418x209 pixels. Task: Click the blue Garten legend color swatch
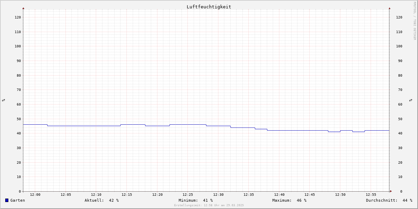coord(7,200)
